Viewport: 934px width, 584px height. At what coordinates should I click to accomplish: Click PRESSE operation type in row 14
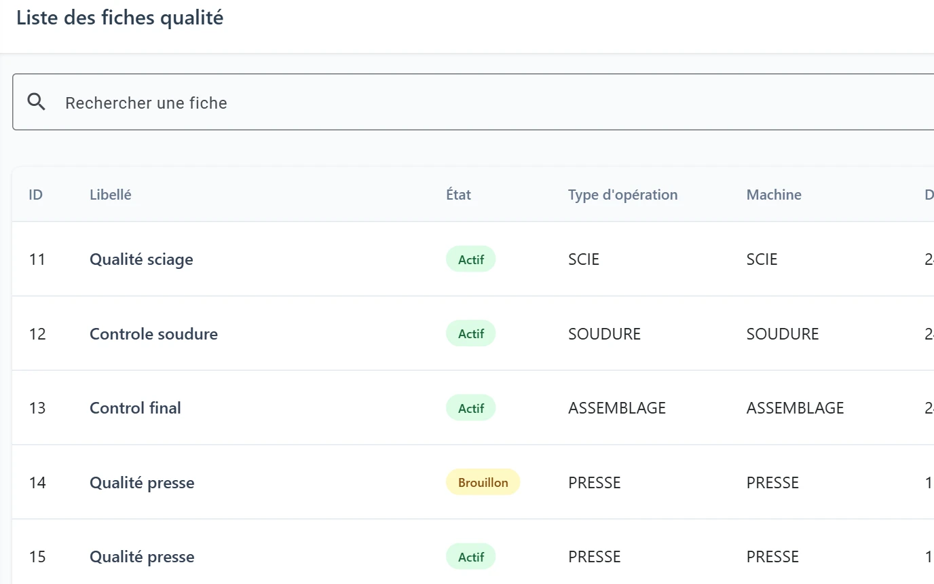tap(595, 483)
